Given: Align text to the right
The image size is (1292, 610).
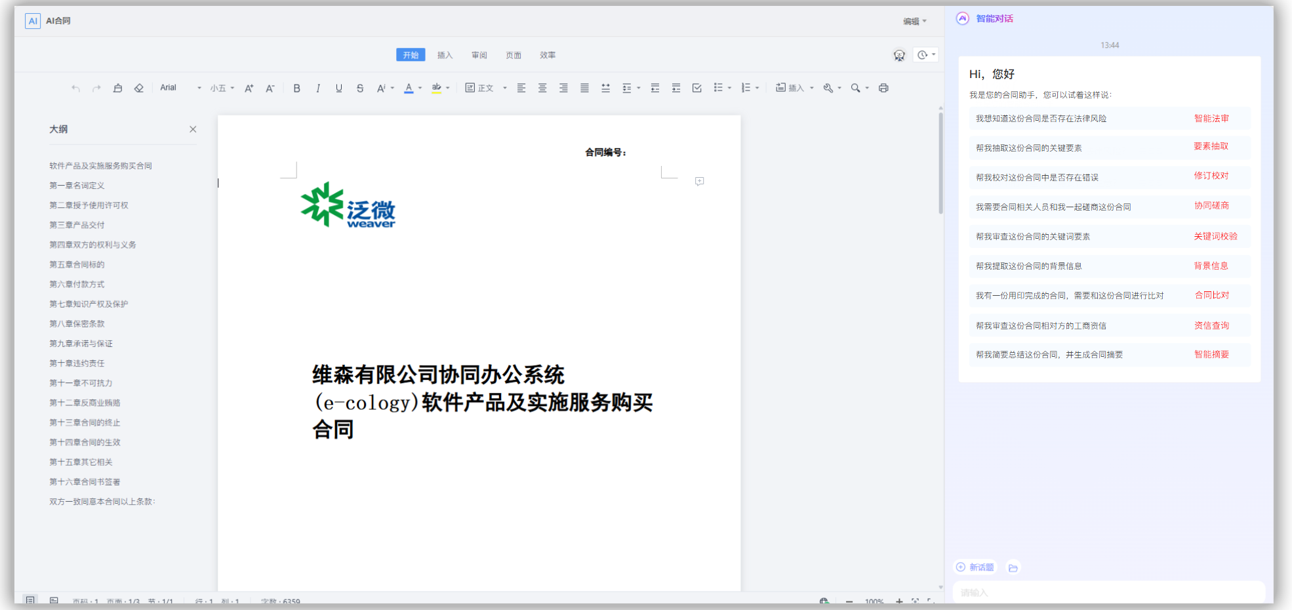Looking at the screenshot, I should coord(563,88).
